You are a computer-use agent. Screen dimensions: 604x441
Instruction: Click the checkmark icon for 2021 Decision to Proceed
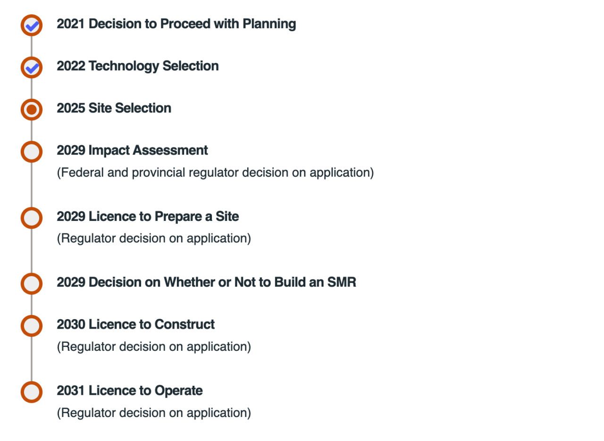[x=32, y=25]
